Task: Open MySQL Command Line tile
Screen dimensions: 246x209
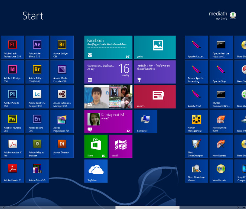Action: (x=221, y=97)
